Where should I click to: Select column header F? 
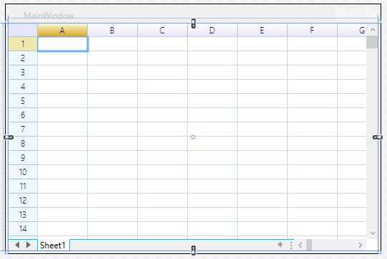[312, 31]
